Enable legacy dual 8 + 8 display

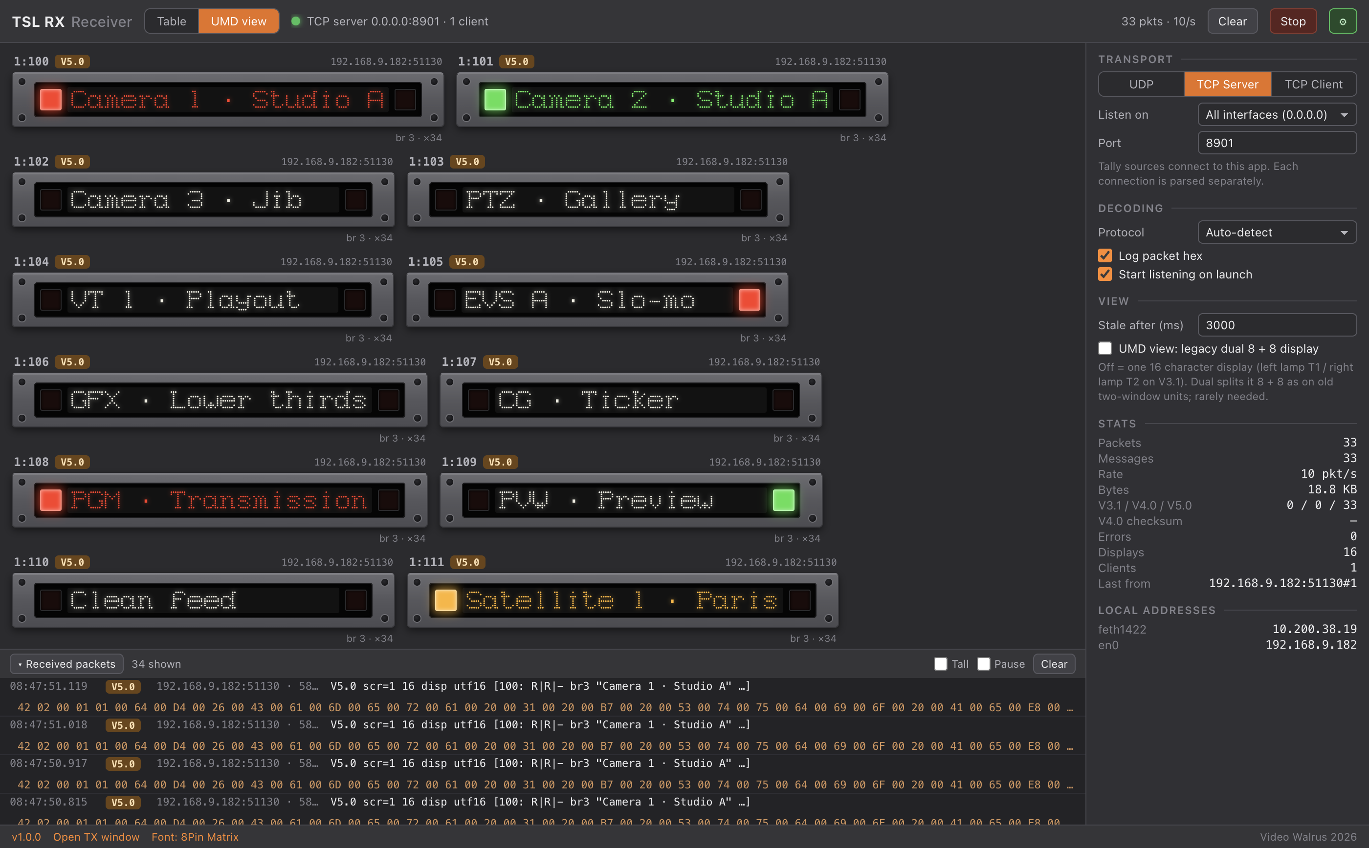click(x=1104, y=348)
